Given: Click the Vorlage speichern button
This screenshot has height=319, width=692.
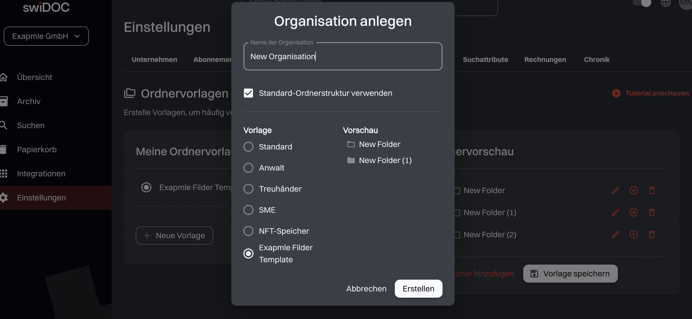Looking at the screenshot, I should pyautogui.click(x=570, y=273).
